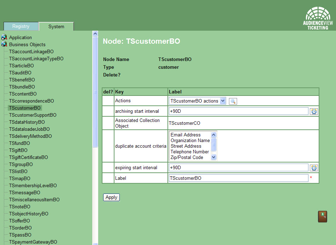Click the expiring start interval field
Viewport: 336px width, 245px height.
(x=238, y=167)
